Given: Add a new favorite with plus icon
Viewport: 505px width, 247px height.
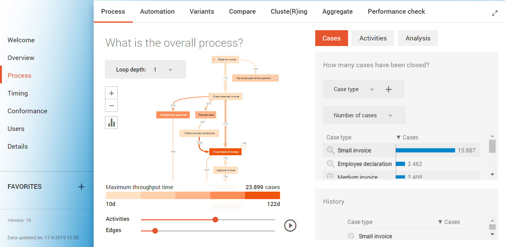Looking at the screenshot, I should pyautogui.click(x=81, y=187).
